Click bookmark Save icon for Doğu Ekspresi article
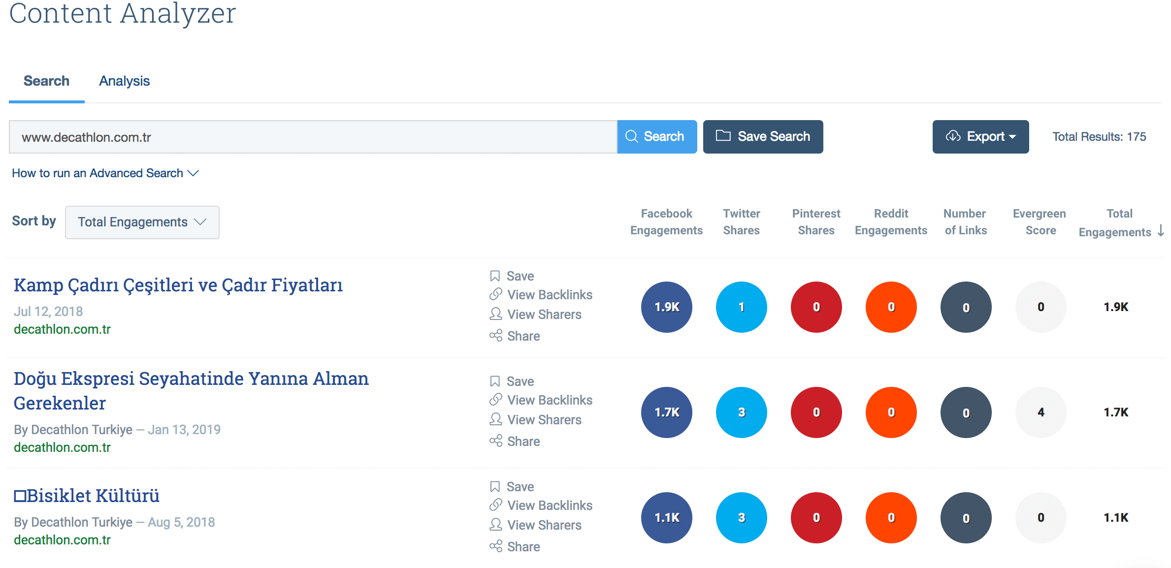 (x=495, y=381)
